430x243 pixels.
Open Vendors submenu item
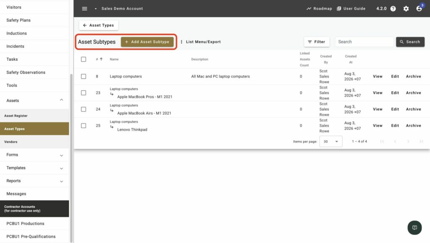pyautogui.click(x=34, y=142)
